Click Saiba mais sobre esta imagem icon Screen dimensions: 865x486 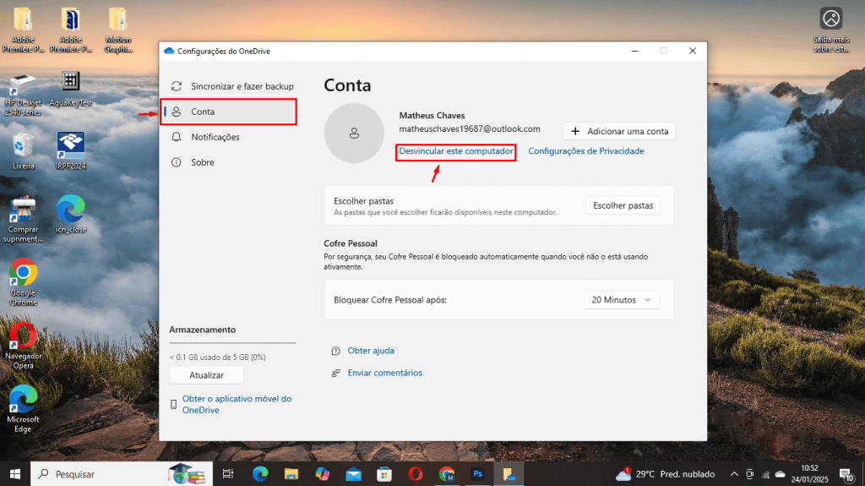pyautogui.click(x=831, y=30)
